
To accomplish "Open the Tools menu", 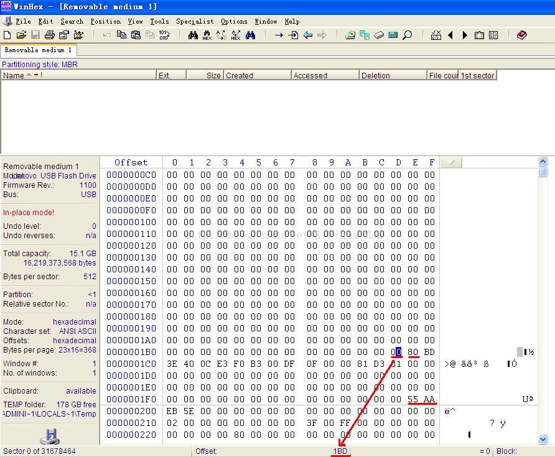I will (x=159, y=21).
